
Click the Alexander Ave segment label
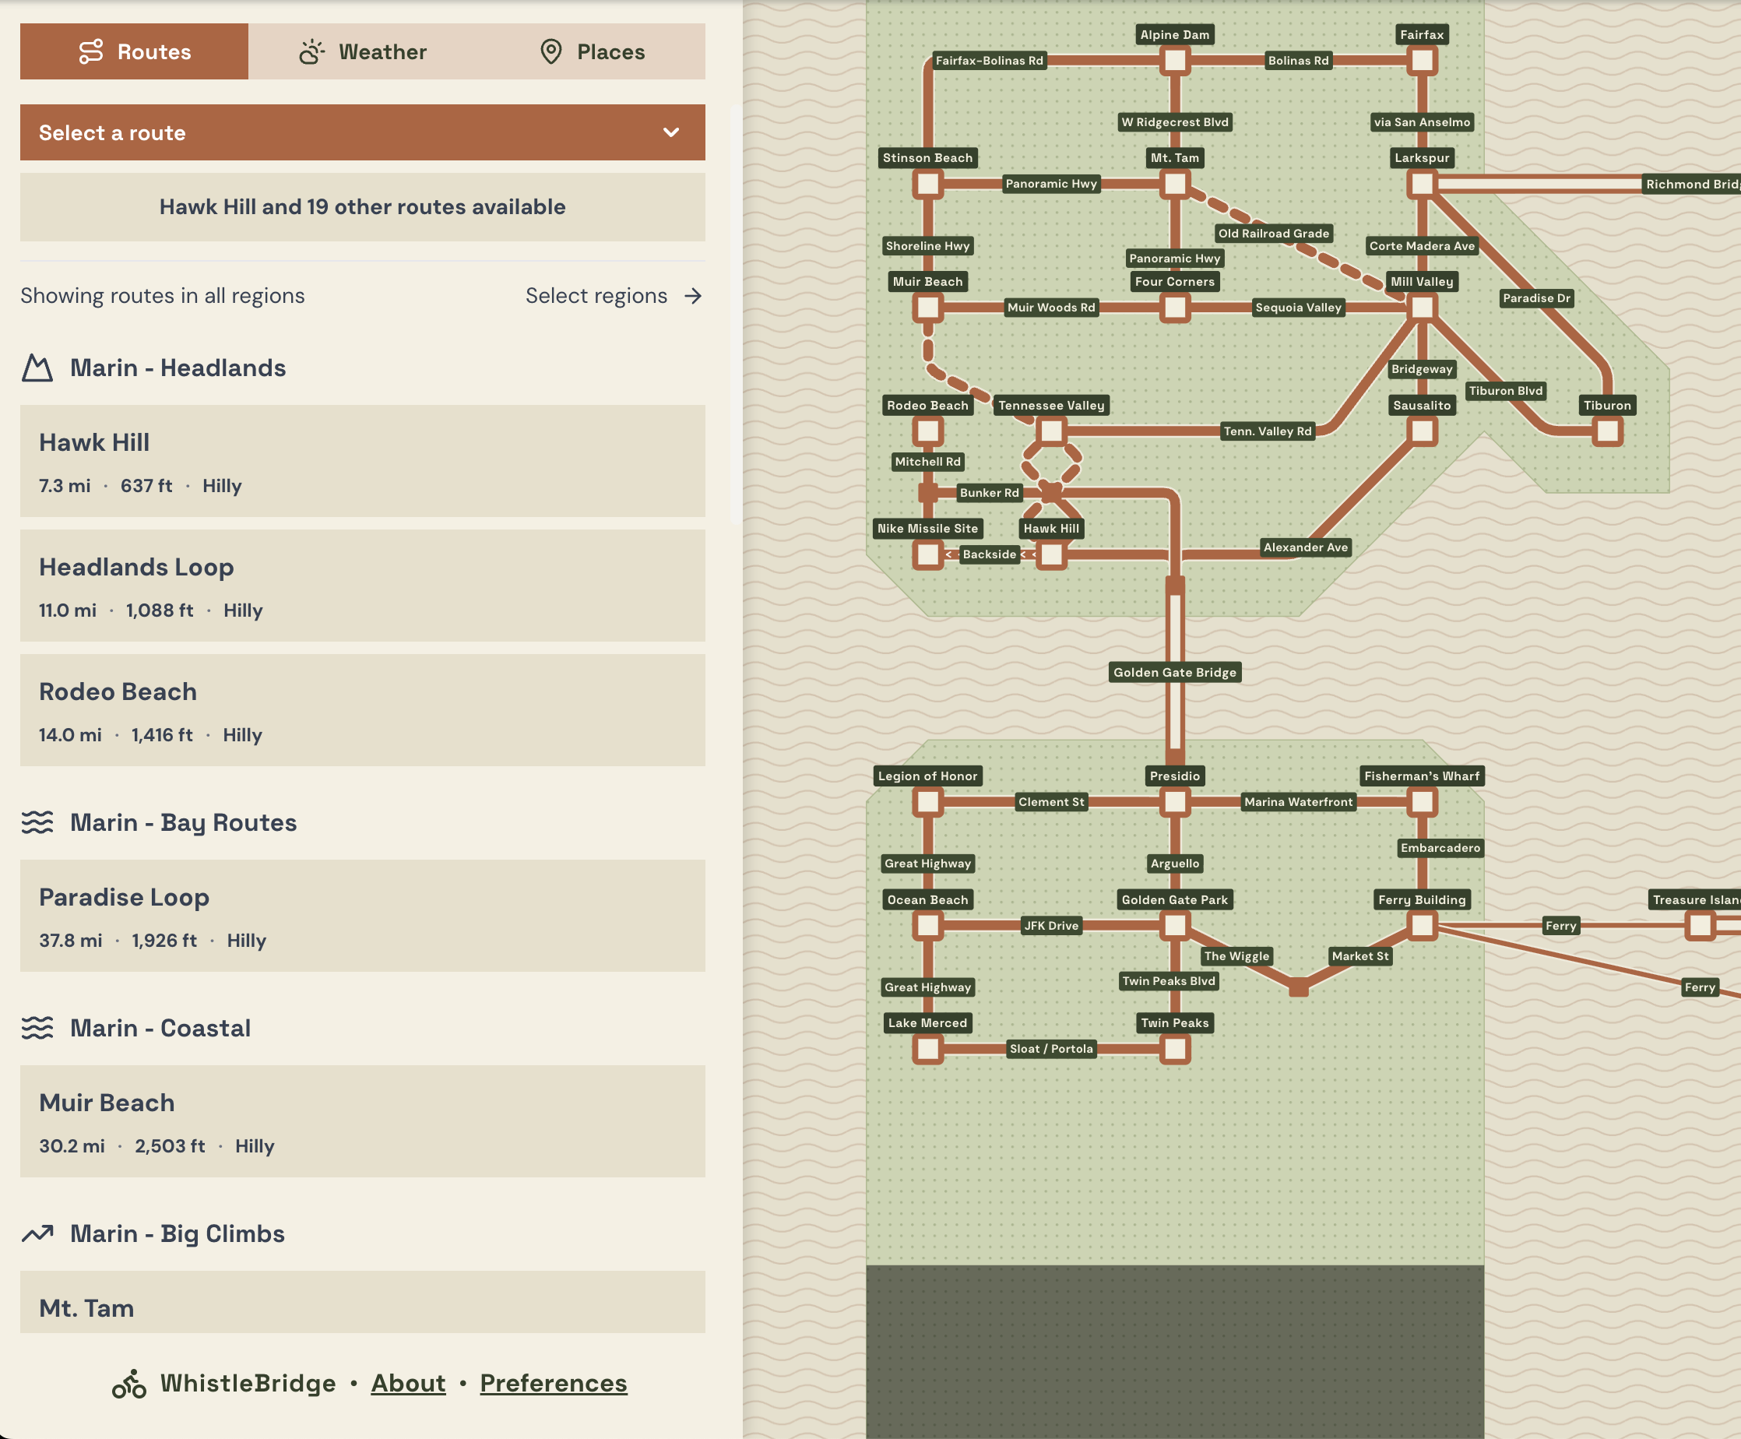(1306, 547)
